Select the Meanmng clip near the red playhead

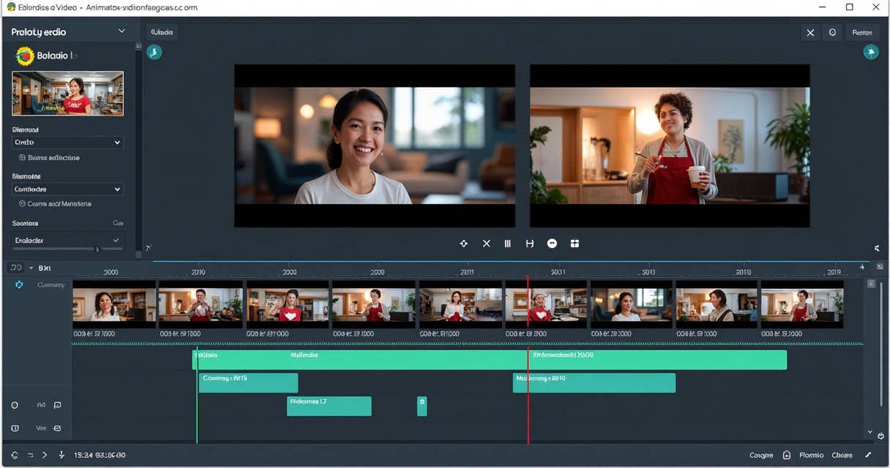594,383
